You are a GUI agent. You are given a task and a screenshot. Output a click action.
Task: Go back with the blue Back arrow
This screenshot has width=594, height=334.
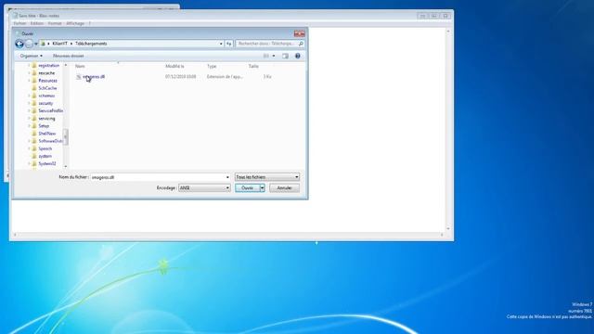19,44
